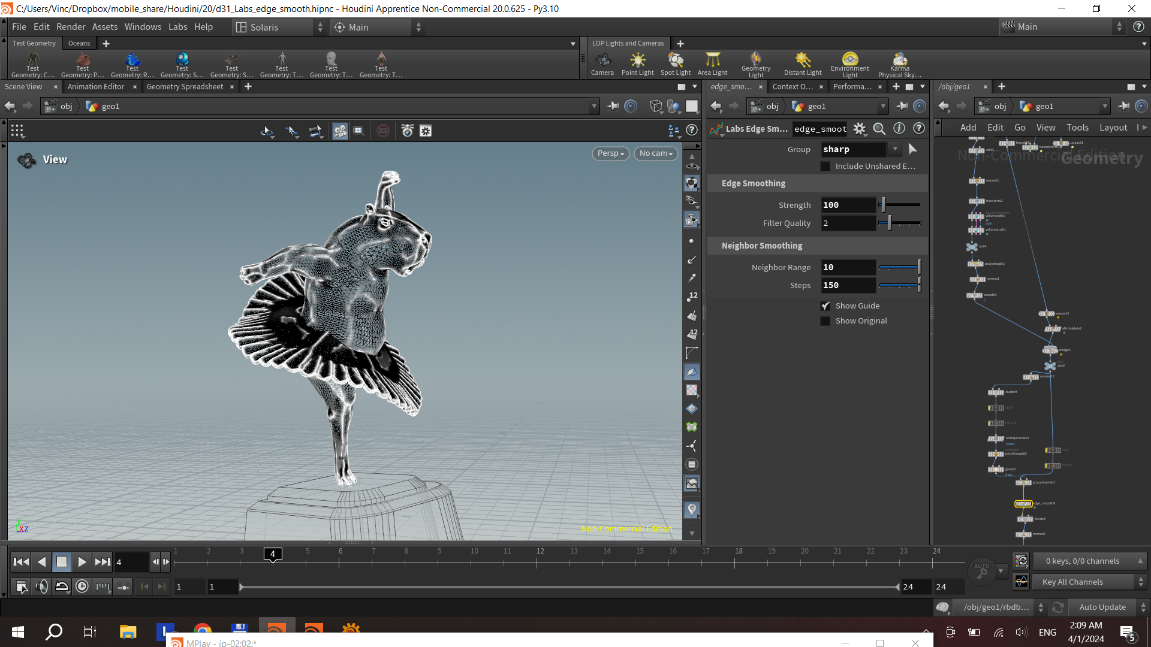The width and height of the screenshot is (1151, 647).
Task: Open the node info icon
Action: click(x=899, y=128)
